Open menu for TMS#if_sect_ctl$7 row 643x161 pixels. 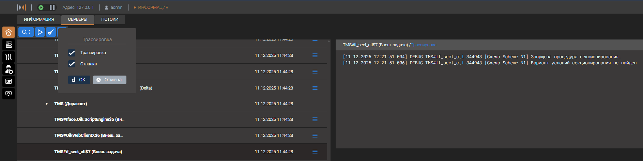[x=315, y=152]
